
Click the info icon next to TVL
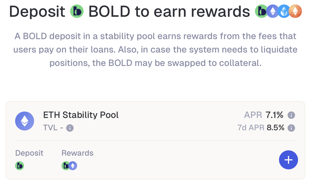[x=70, y=128]
